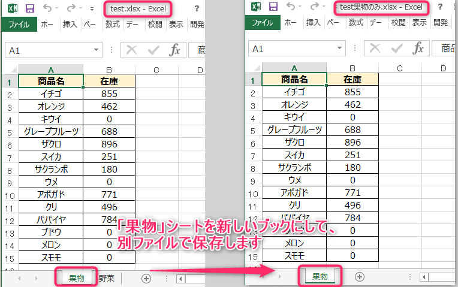Undo last action in left Excel window
Viewport: 458px width, 287px height.
(47, 8)
